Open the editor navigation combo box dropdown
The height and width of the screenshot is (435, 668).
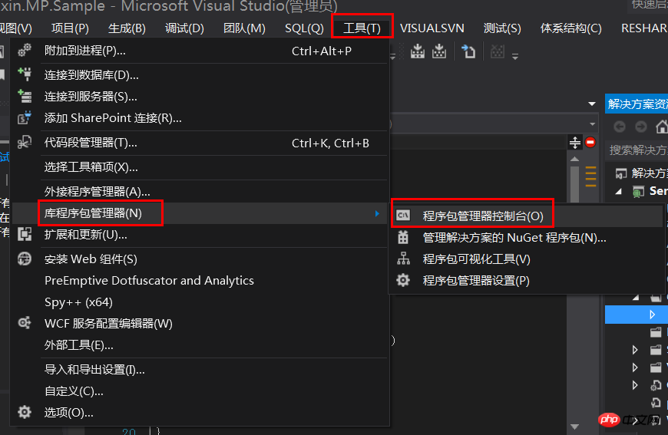pos(593,124)
